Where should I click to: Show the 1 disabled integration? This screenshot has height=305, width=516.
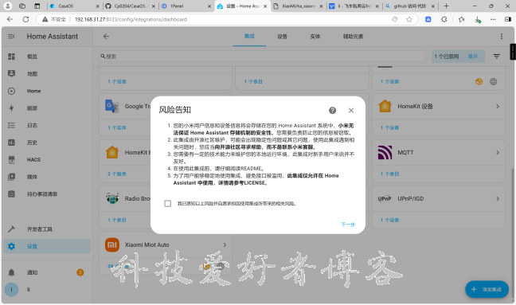tap(473, 57)
